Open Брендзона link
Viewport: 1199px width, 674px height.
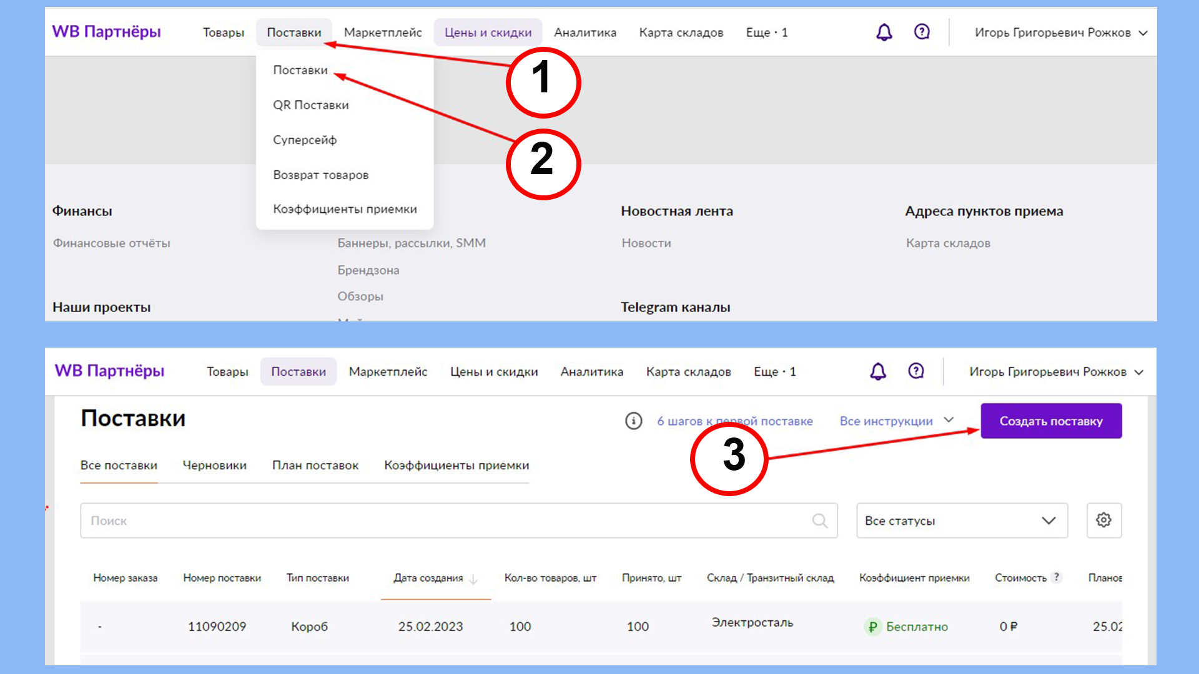pyautogui.click(x=368, y=270)
